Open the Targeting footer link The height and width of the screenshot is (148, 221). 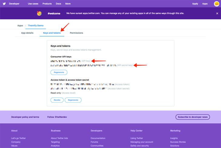click(55, 142)
